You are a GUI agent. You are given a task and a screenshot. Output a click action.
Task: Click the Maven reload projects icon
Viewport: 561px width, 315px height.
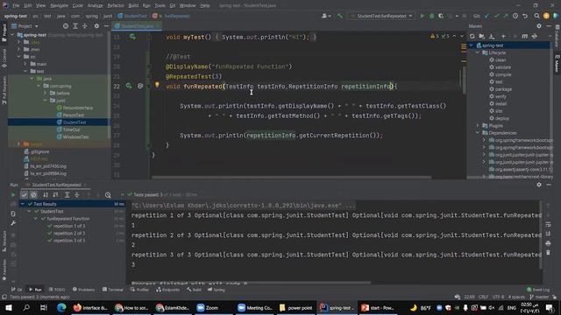tap(472, 36)
